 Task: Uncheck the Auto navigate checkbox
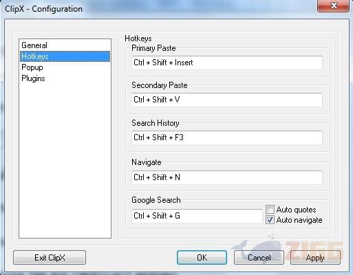pyautogui.click(x=270, y=220)
